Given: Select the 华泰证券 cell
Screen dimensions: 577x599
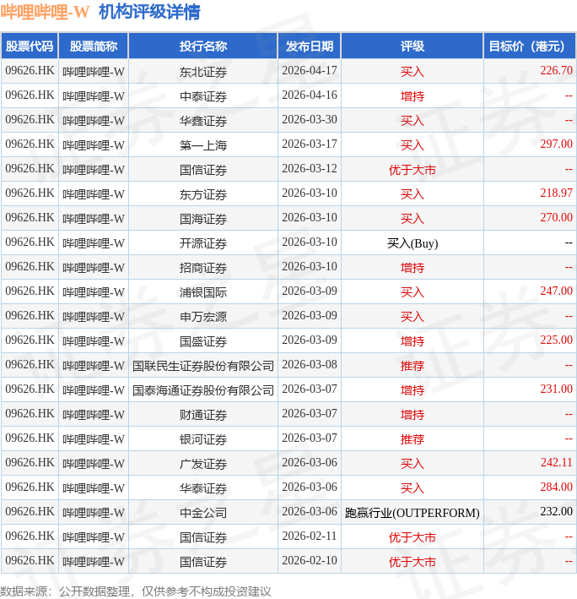Looking at the screenshot, I should (x=203, y=487).
